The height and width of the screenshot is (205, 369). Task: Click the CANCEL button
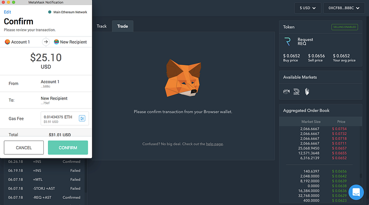[x=24, y=147]
